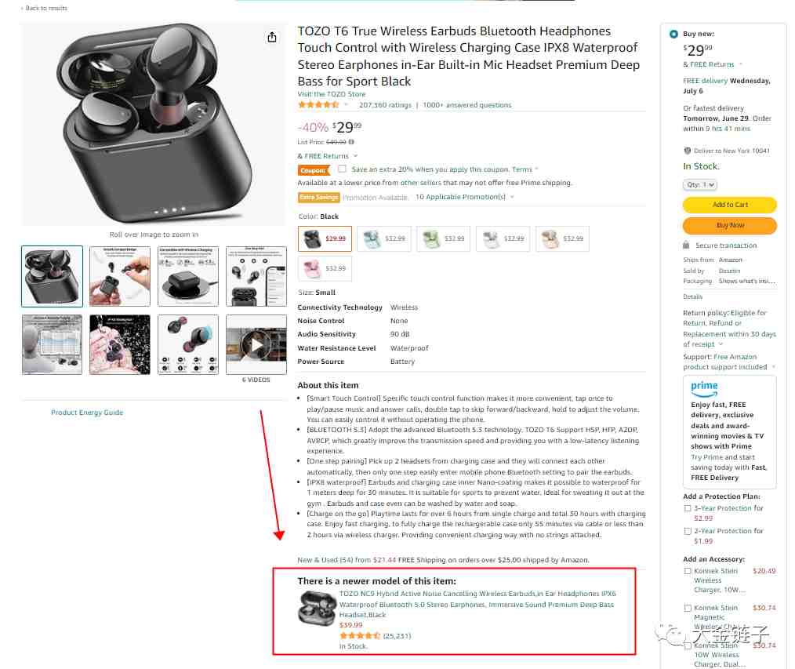The image size is (795, 669).
Task: Tick the 20% coupon checkbox
Action: pyautogui.click(x=343, y=169)
